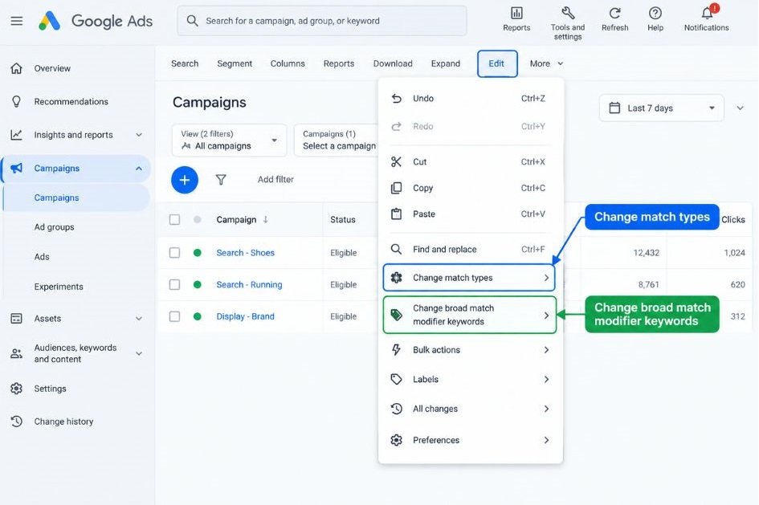This screenshot has width=759, height=505.
Task: Click Columns in the toolbar
Action: point(288,63)
